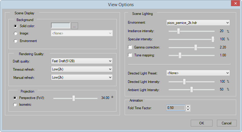
Task: Click the Perspective FoV slider handle
Action: click(x=74, y=98)
